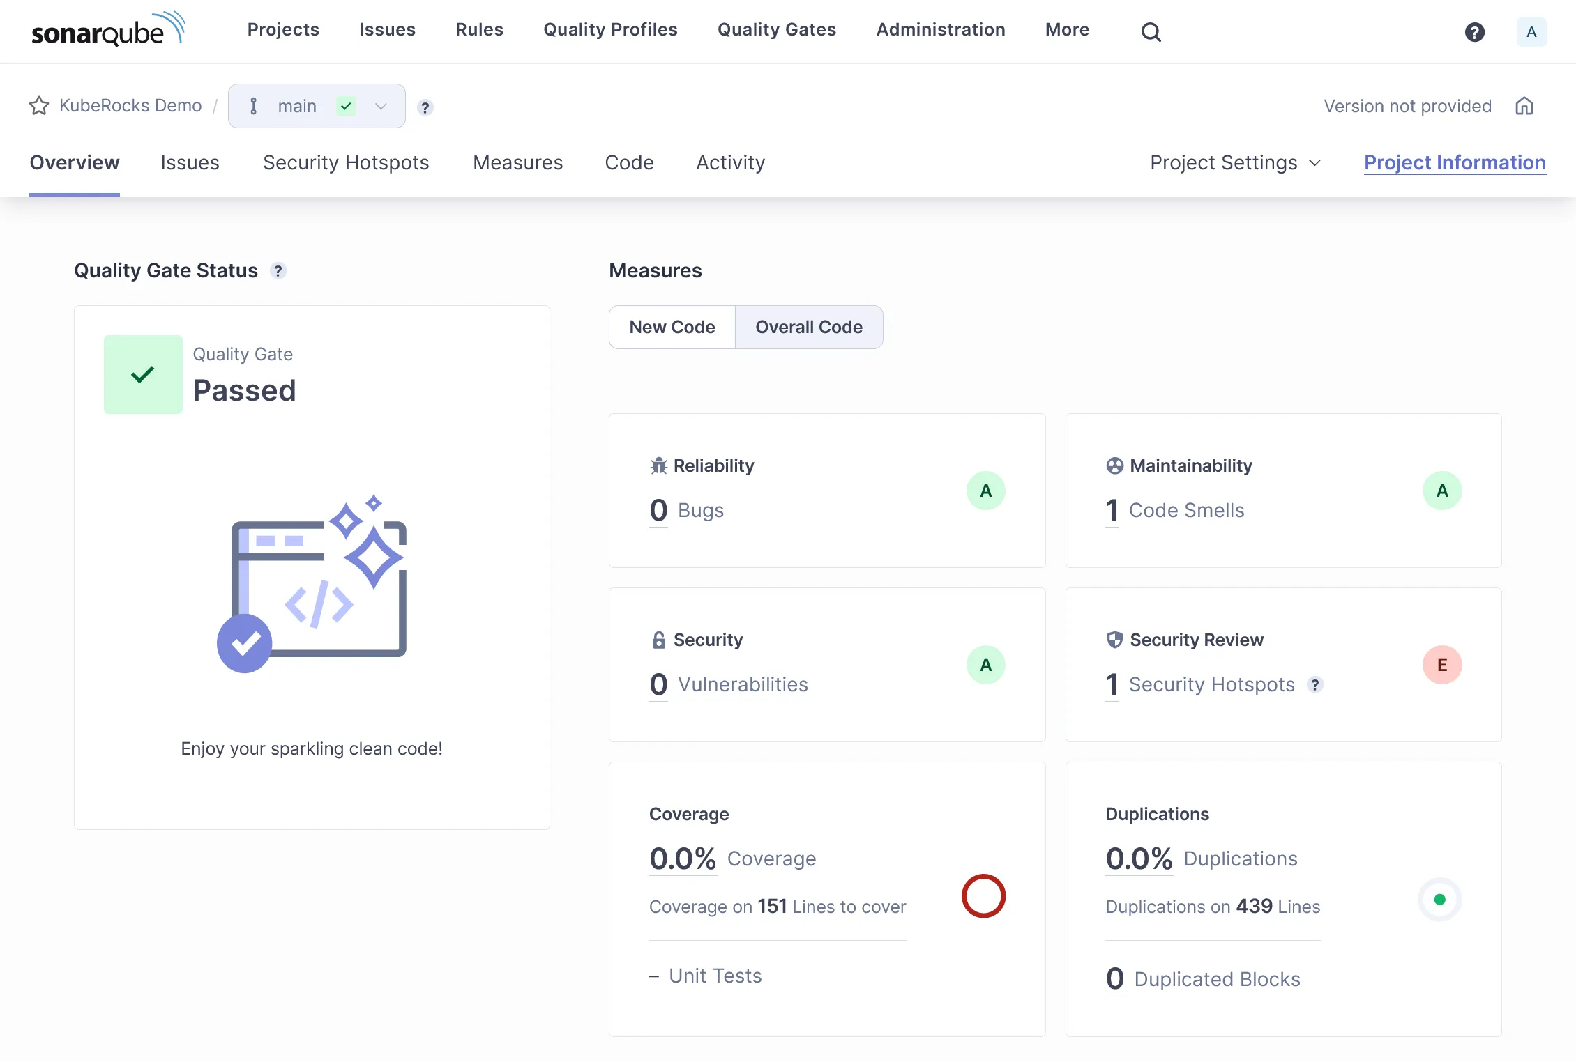
Task: Click the project home icon
Action: [1524, 106]
